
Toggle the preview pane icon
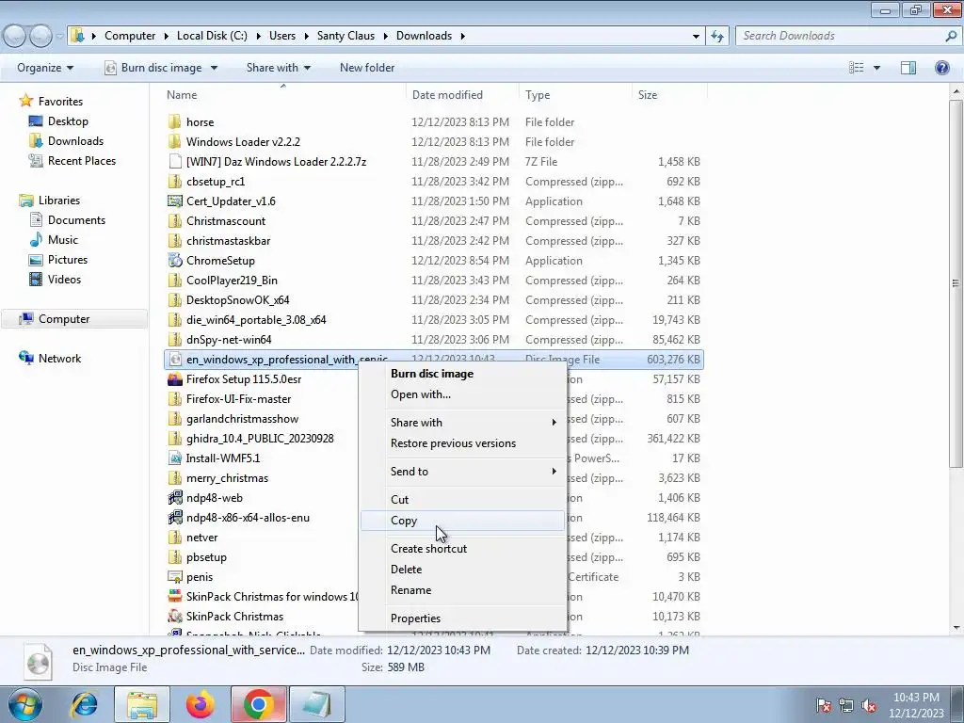click(908, 68)
